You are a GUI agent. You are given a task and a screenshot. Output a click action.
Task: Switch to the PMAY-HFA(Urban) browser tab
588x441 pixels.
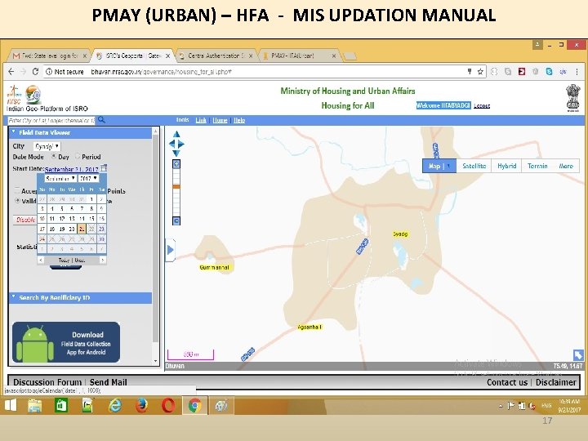pyautogui.click(x=300, y=56)
